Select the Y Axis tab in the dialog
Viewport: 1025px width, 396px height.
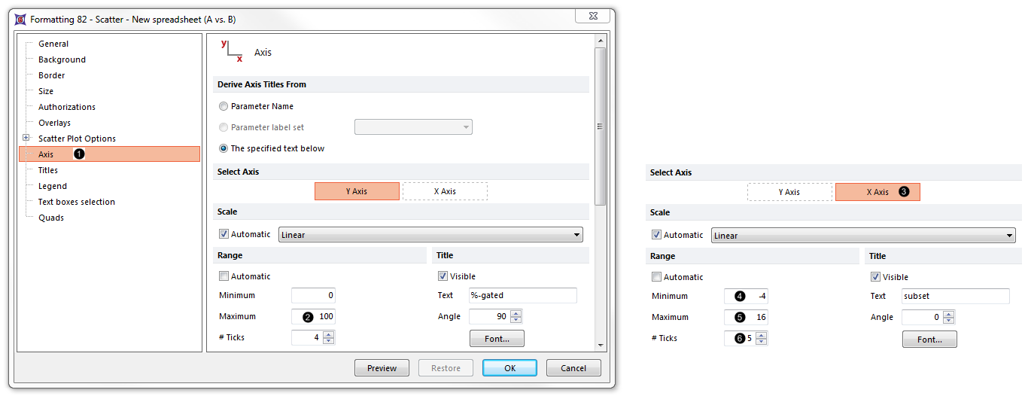(357, 191)
